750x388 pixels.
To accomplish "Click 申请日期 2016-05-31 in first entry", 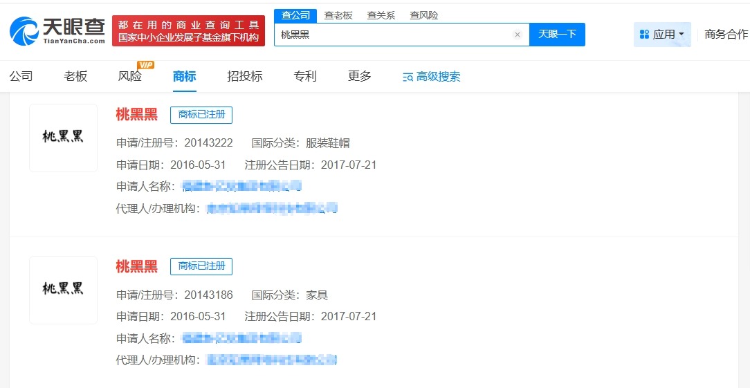I will pyautogui.click(x=171, y=165).
